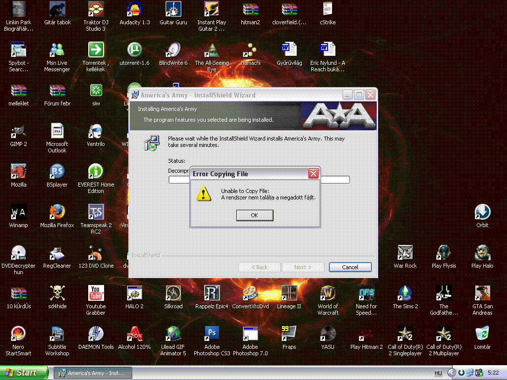Open the Lomtár recycle bin
This screenshot has width=507, height=380.
[482, 334]
